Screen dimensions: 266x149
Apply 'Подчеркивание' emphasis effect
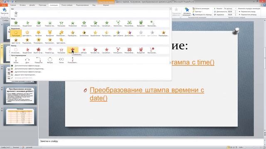pyautogui.click(x=27, y=41)
